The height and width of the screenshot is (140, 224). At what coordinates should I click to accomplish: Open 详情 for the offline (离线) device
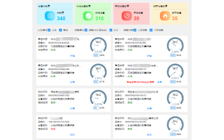pyautogui.click(x=72, y=135)
